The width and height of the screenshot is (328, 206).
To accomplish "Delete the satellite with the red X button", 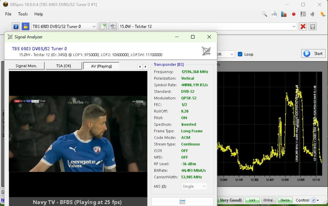I will click(x=303, y=26).
